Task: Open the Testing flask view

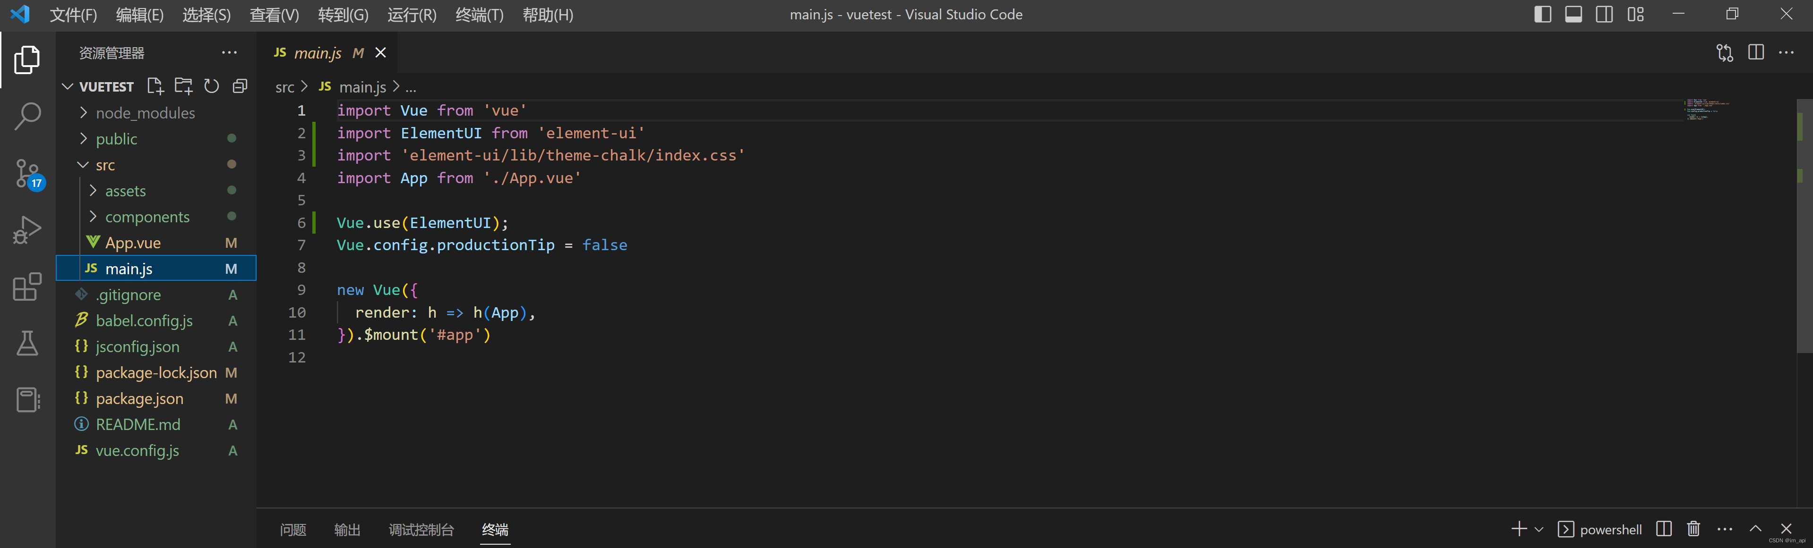Action: point(27,343)
